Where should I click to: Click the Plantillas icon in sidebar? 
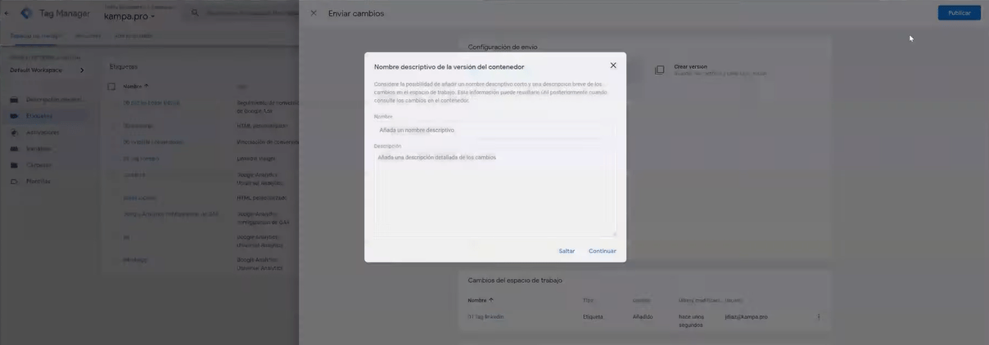(x=14, y=181)
